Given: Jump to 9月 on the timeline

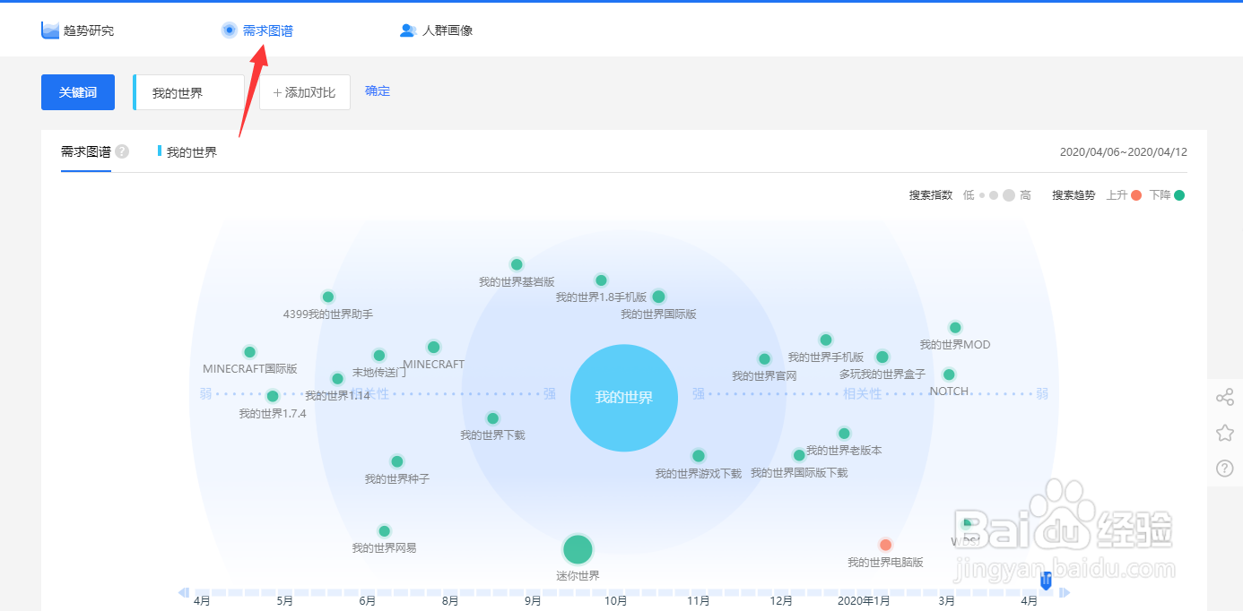Looking at the screenshot, I should 533,601.
